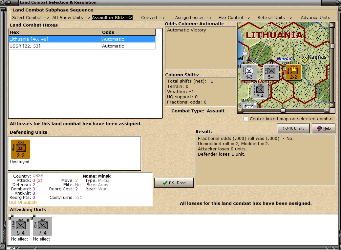Image resolution: width=341 pixels, height=250 pixels.
Task: Click the Neman river label on map
Action: click(285, 59)
